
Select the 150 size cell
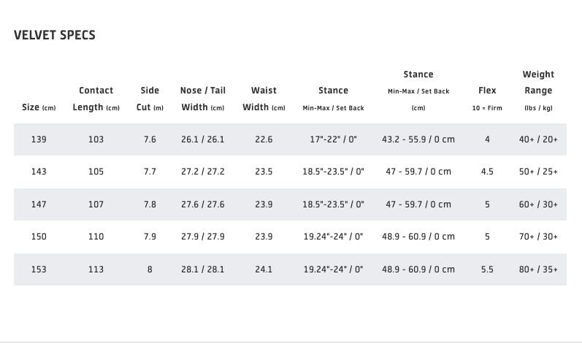coord(39,237)
